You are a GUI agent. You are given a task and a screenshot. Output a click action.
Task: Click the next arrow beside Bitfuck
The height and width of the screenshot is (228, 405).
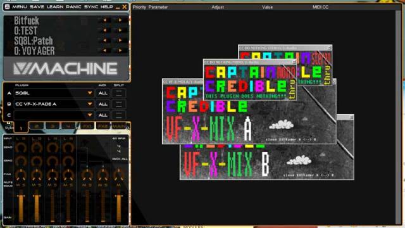(x=120, y=20)
